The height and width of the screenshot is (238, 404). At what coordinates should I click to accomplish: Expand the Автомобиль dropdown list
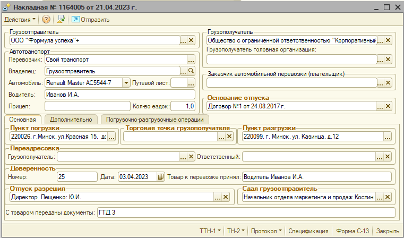click(126, 83)
